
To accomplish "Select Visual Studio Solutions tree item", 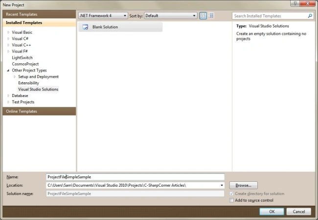I will pyautogui.click(x=38, y=89).
